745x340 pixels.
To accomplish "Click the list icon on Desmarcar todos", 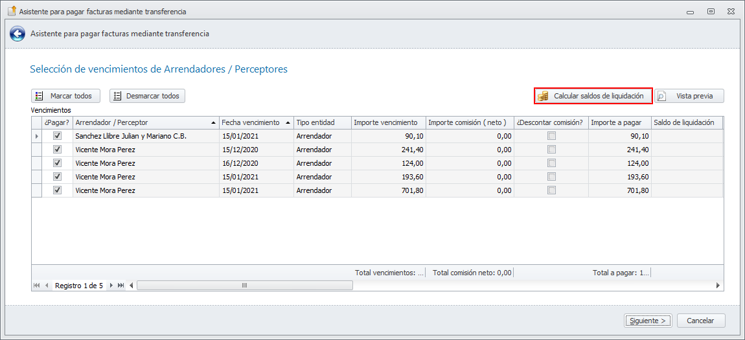I will click(117, 96).
